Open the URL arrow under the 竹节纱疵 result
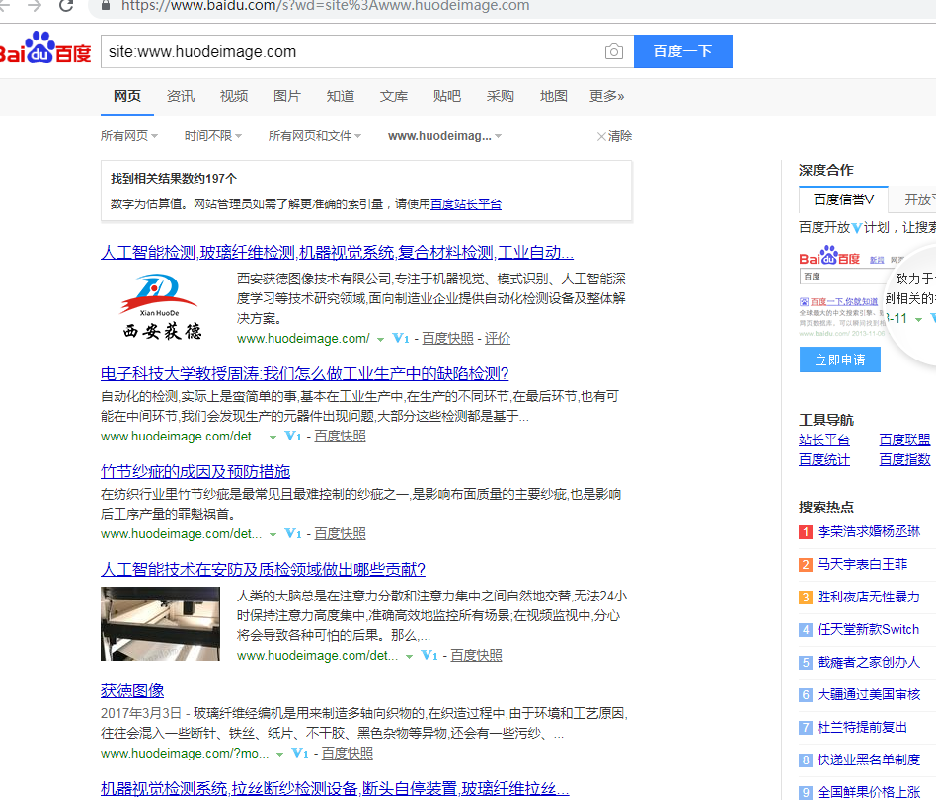Screen dimensions: 936x800 point(273,534)
